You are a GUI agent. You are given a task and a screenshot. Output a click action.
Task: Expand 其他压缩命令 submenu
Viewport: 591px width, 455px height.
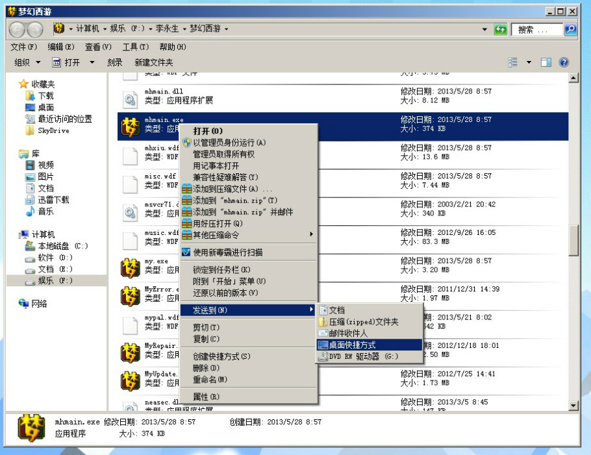coord(249,235)
